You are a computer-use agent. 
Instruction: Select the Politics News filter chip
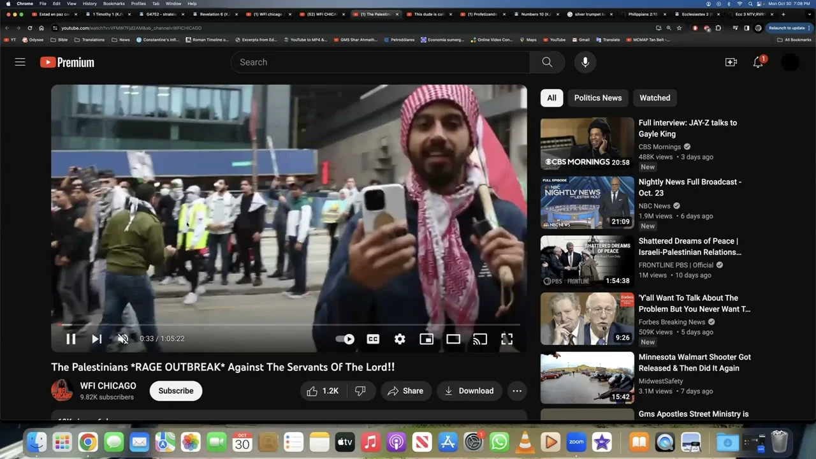tap(597, 98)
